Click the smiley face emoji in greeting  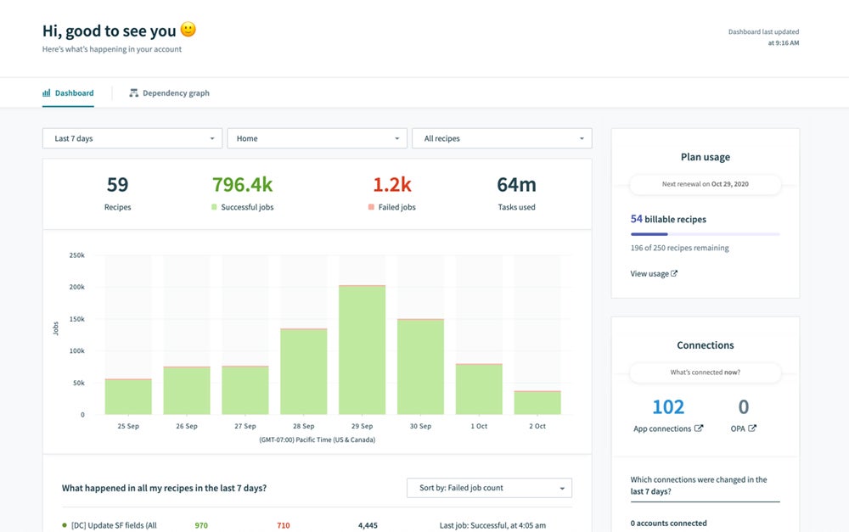pyautogui.click(x=188, y=29)
